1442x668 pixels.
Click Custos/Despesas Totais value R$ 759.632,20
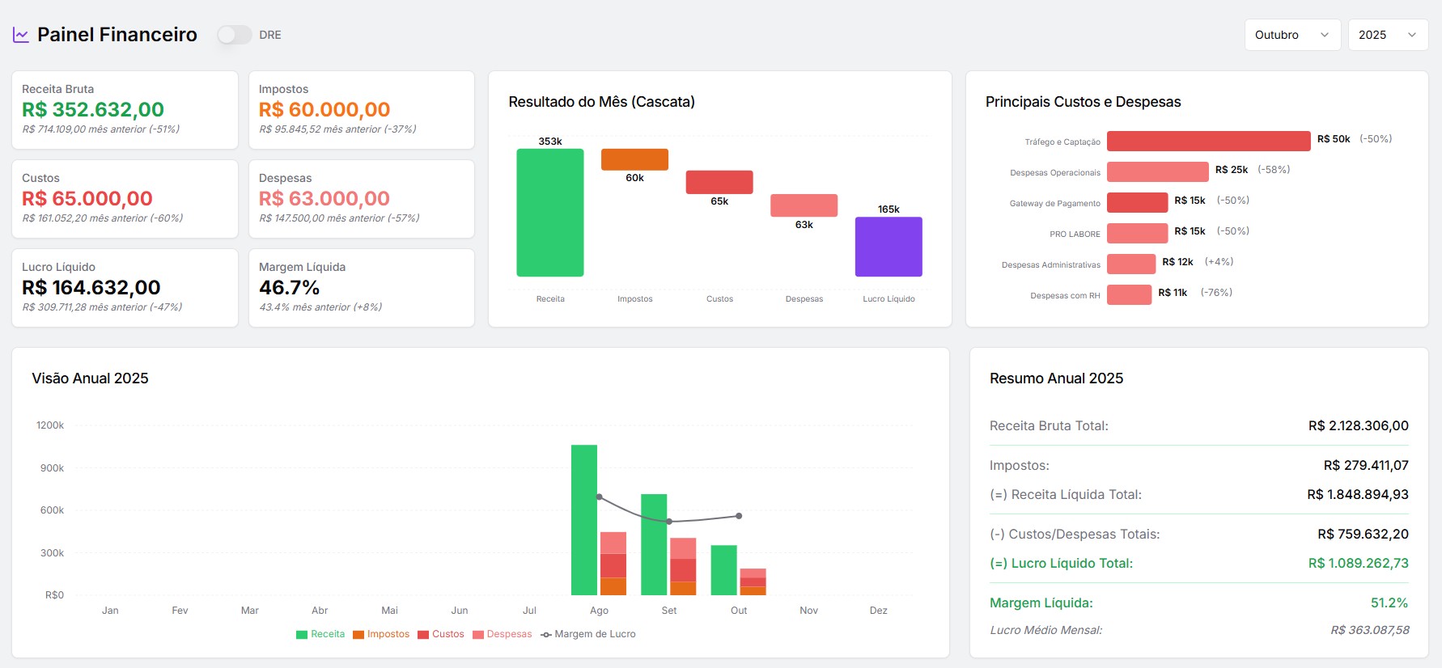click(x=1363, y=534)
